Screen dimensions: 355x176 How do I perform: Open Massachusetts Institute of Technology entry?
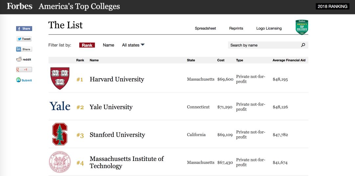[127, 163]
